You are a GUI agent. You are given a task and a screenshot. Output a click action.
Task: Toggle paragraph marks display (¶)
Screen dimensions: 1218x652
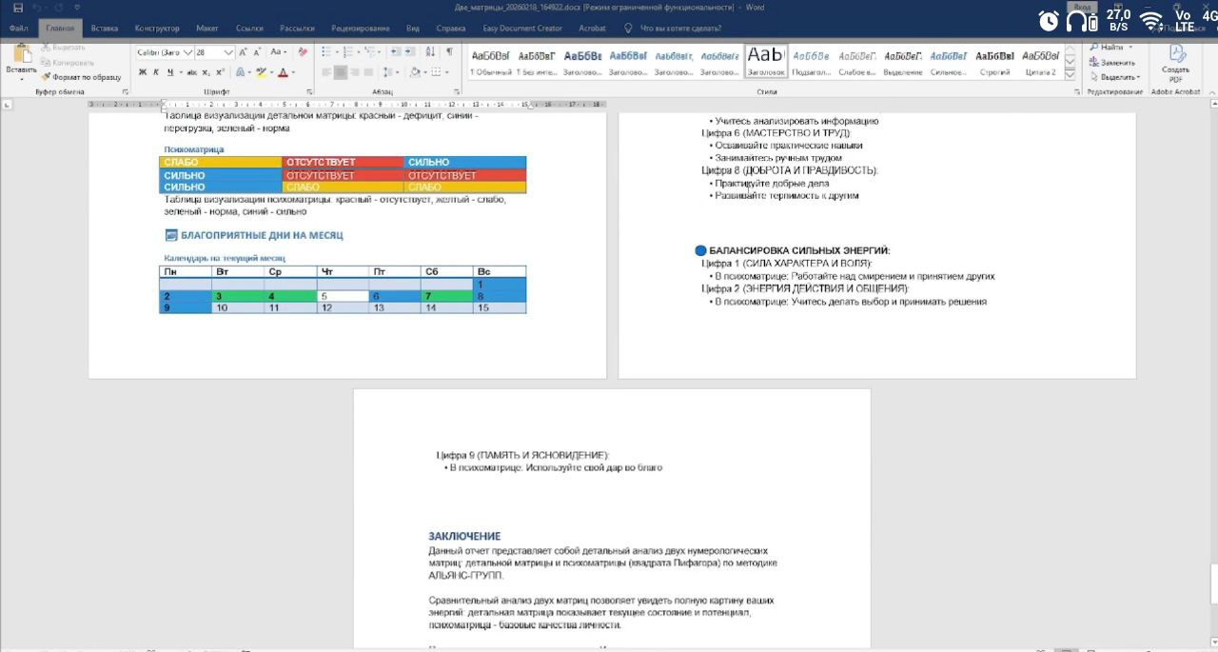click(449, 52)
